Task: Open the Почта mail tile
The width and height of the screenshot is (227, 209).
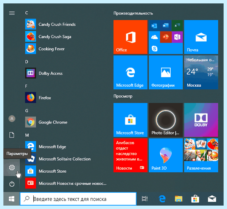Action: [x=201, y=37]
